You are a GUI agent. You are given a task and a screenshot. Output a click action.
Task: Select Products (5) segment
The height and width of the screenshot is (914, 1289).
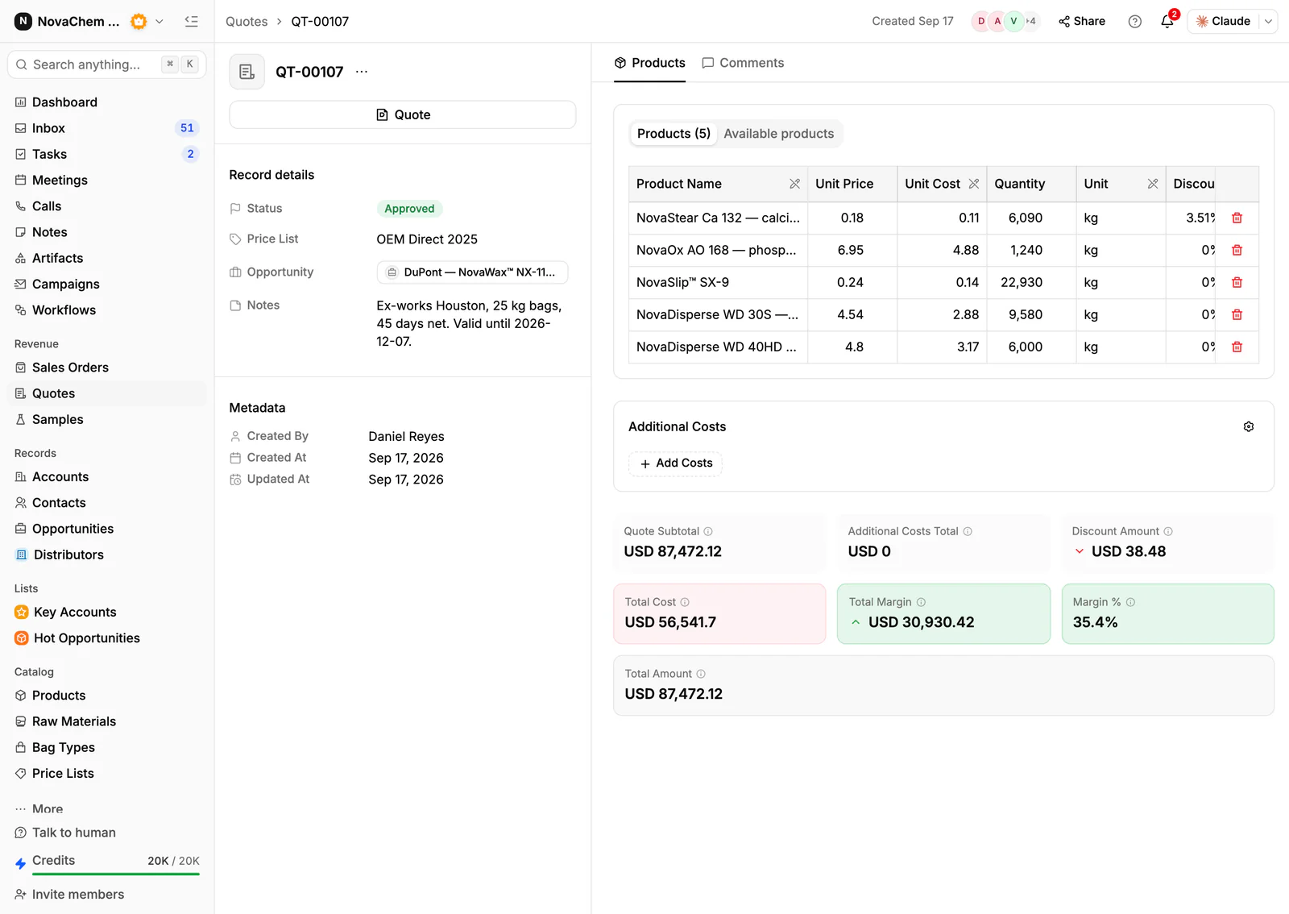(674, 134)
